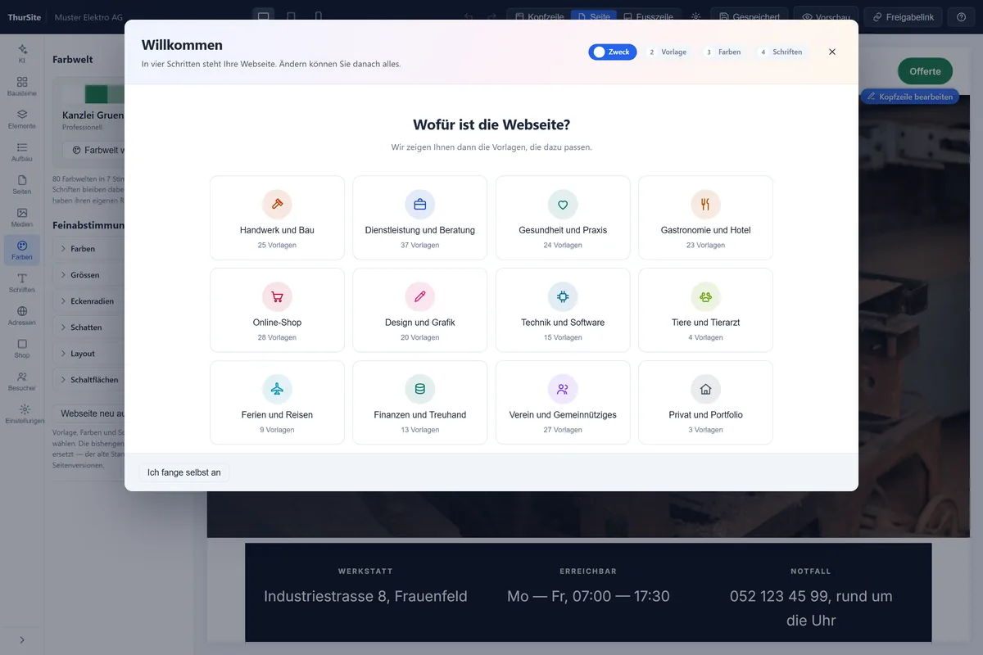Click the NOTFALL label in footer

coord(811,571)
